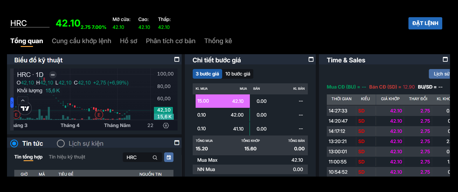The image size is (458, 192).
Task: Open chart settings hexagon icon
Action: [x=166, y=126]
